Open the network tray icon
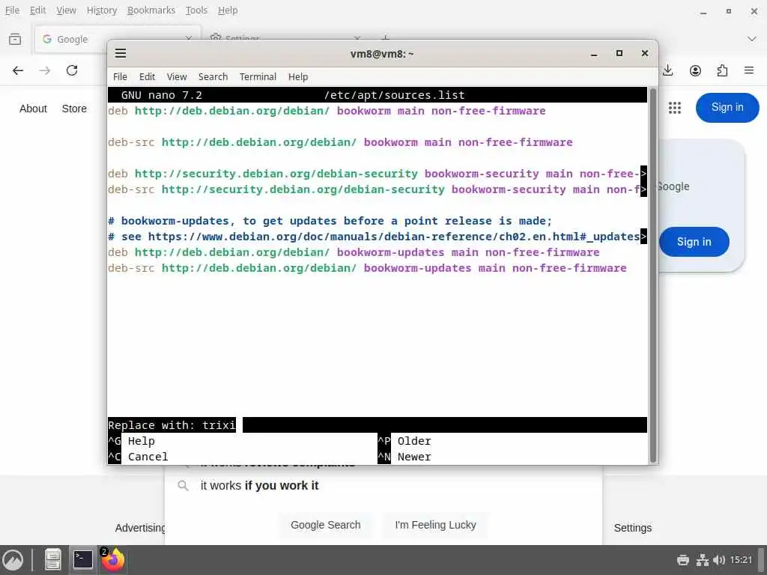The width and height of the screenshot is (767, 575). pyautogui.click(x=703, y=560)
